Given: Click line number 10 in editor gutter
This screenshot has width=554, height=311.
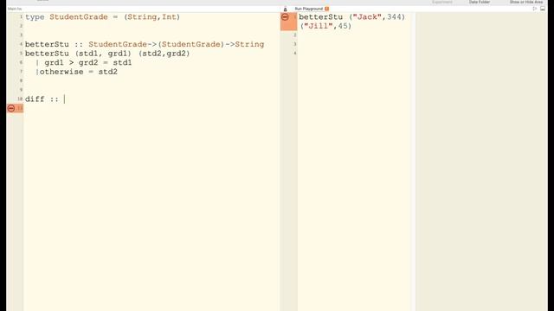Looking at the screenshot, I should (20, 99).
